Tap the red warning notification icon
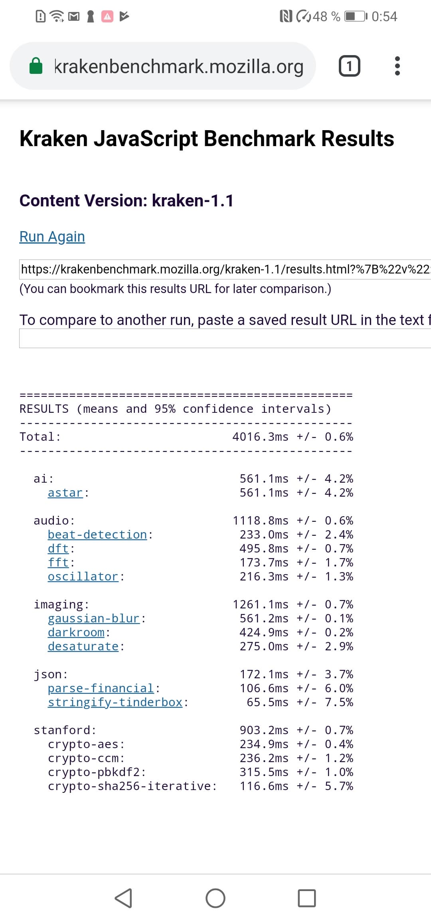 point(107,16)
